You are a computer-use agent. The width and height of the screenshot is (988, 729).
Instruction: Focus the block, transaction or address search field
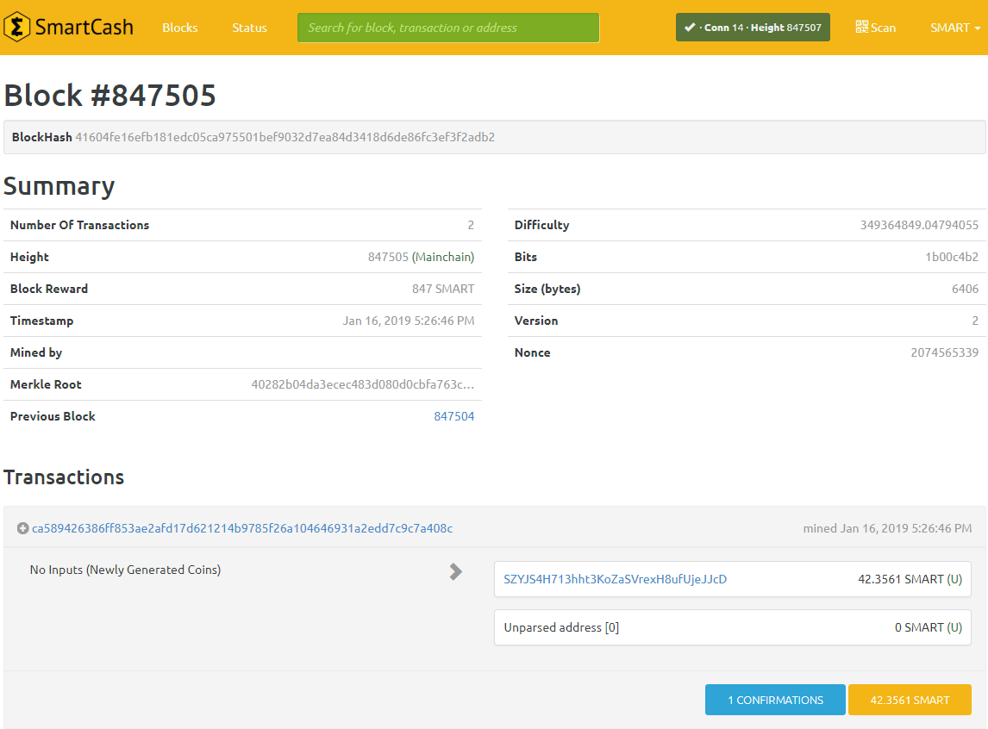[448, 28]
